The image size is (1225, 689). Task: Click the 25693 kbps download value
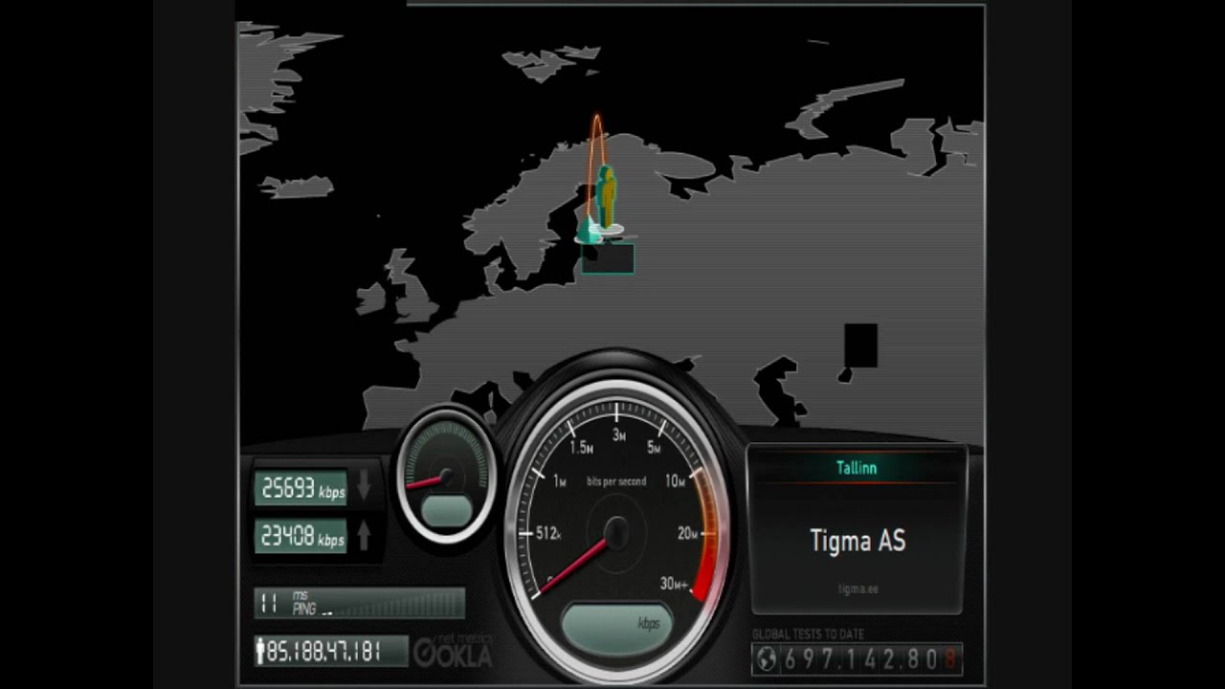pyautogui.click(x=302, y=488)
